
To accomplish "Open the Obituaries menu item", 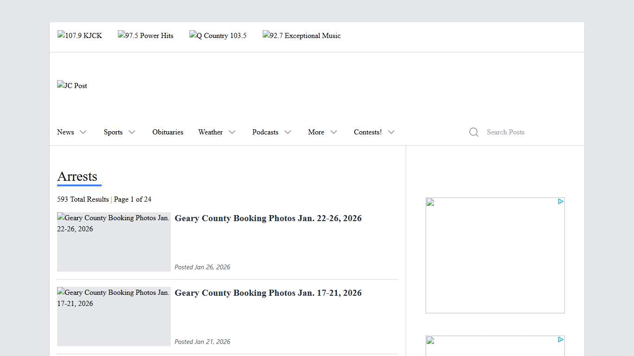I will 168,132.
